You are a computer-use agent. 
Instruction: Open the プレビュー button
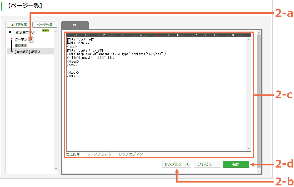(x=207, y=164)
